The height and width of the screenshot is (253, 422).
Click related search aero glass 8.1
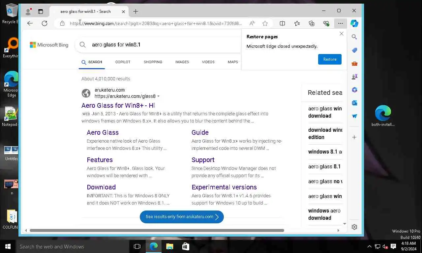[324, 166]
